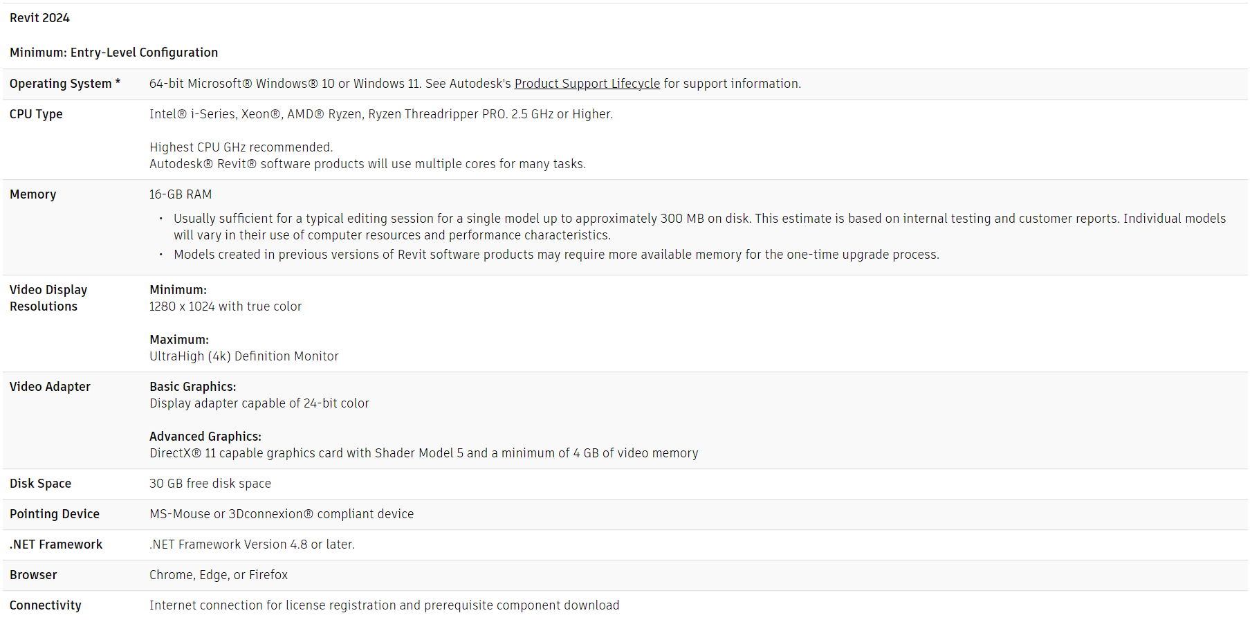Click the CPU Type row label
The width and height of the screenshot is (1250, 631).
[36, 114]
